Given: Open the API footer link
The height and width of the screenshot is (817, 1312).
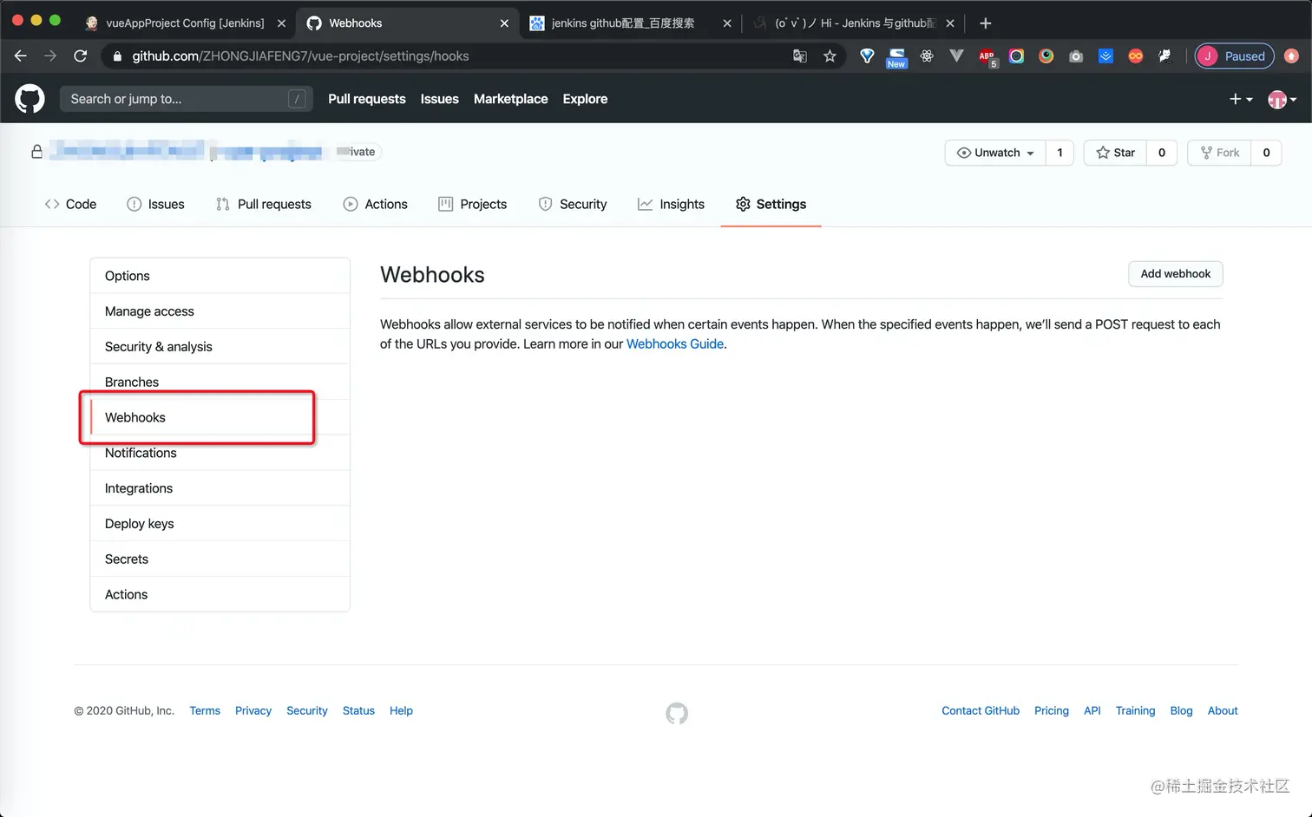Looking at the screenshot, I should tap(1092, 710).
